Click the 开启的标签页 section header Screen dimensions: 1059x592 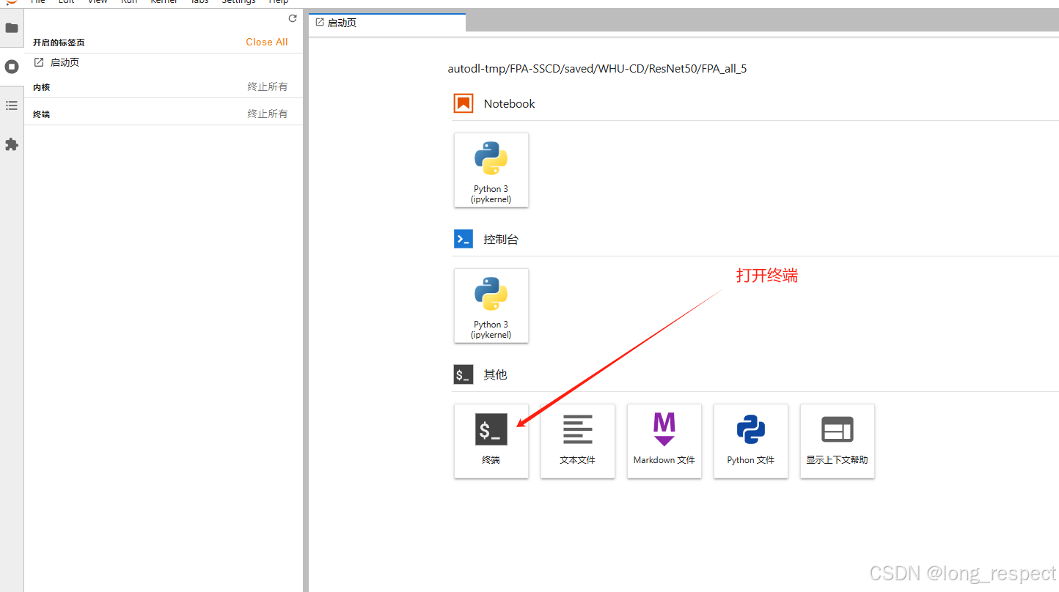59,42
